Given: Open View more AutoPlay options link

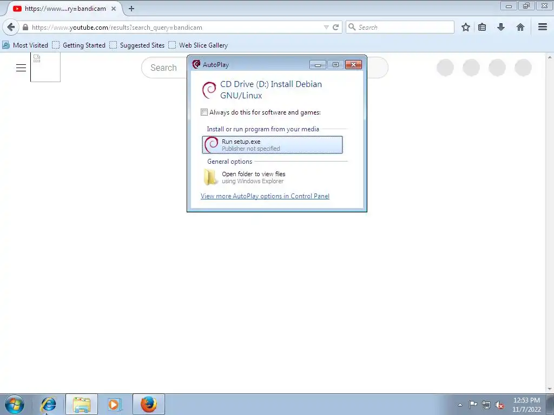Looking at the screenshot, I should click(x=265, y=196).
